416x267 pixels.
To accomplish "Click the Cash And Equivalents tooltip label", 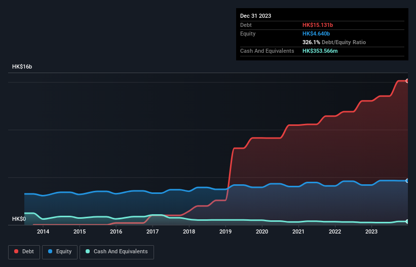I will click(267, 51).
